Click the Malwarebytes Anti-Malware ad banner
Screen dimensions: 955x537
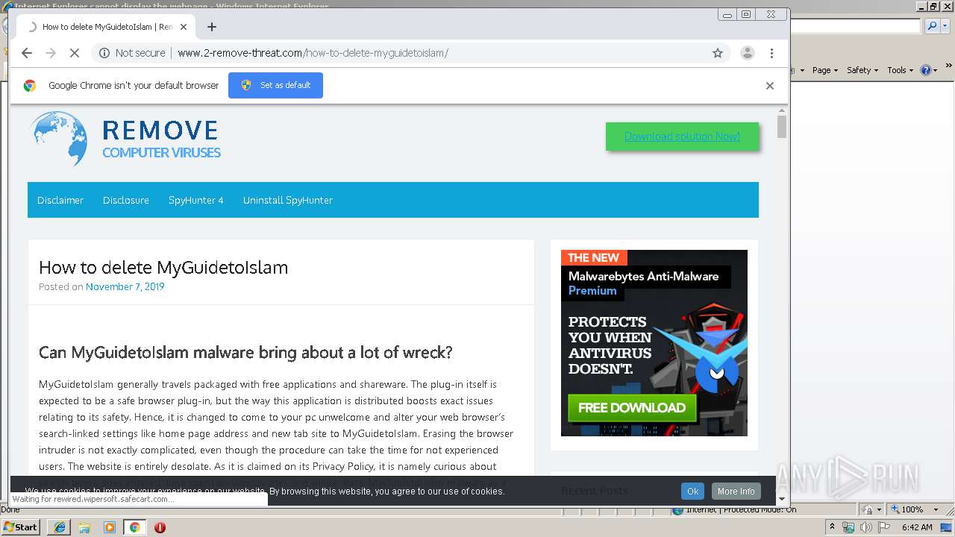(654, 343)
